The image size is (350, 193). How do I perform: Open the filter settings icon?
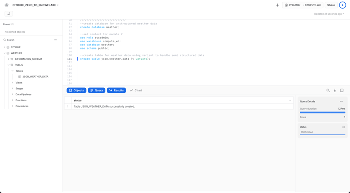9,14
